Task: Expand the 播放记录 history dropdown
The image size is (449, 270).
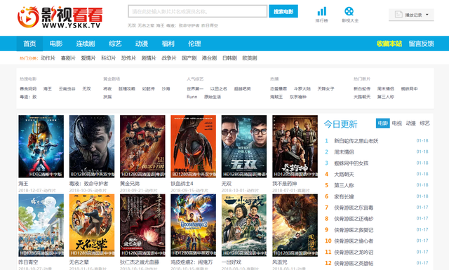Action: pyautogui.click(x=411, y=15)
